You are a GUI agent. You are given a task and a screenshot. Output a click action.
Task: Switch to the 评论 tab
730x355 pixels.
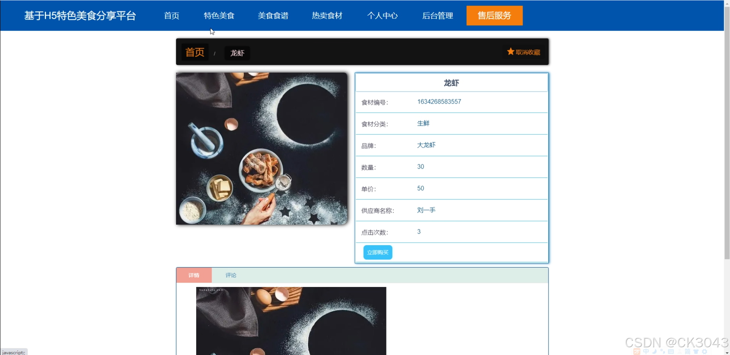pos(231,275)
